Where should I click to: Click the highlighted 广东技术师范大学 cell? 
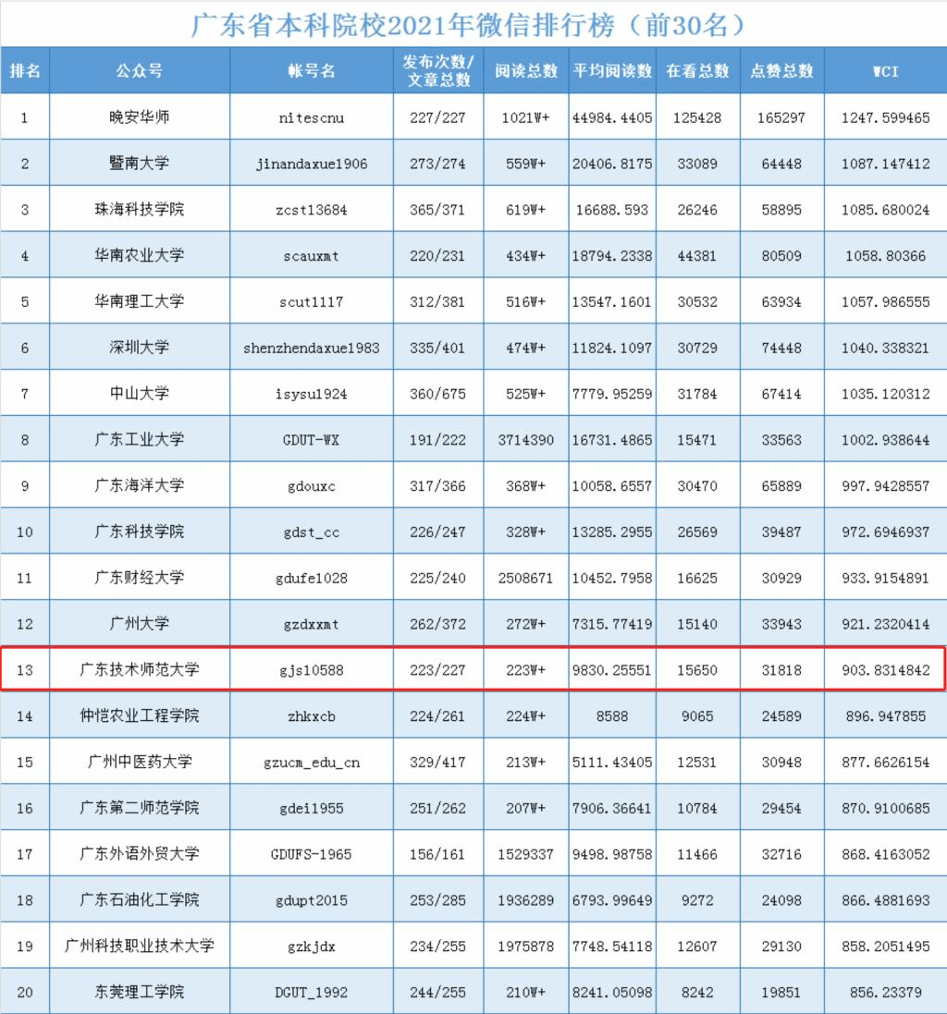coord(140,669)
